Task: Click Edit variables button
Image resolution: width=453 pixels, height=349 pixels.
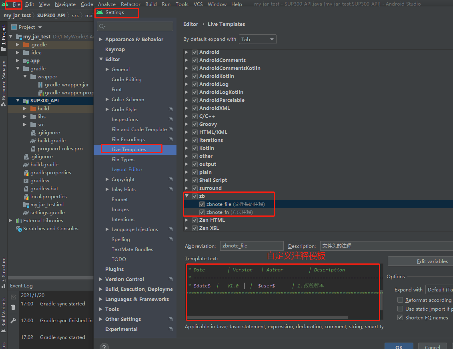Action: [420, 261]
